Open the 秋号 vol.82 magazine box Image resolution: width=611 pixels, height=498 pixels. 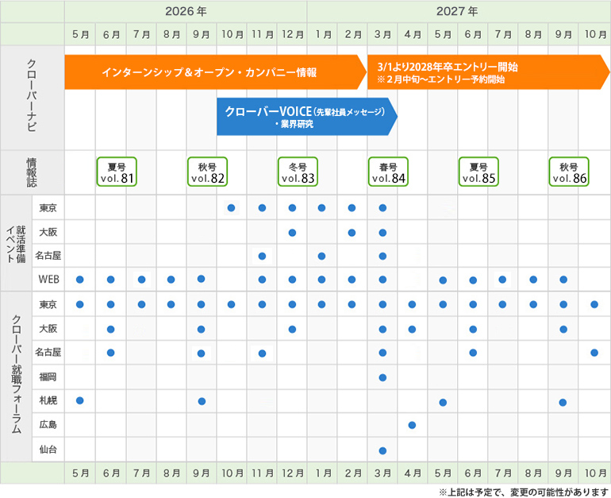(x=207, y=172)
